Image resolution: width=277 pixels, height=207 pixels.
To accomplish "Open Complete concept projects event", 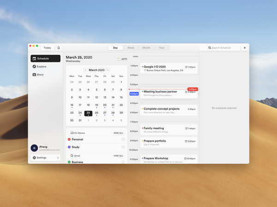I will (169, 110).
